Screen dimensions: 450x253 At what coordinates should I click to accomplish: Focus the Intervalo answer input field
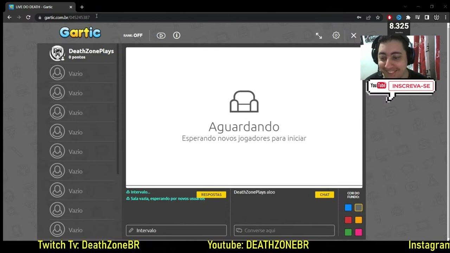pos(176,231)
